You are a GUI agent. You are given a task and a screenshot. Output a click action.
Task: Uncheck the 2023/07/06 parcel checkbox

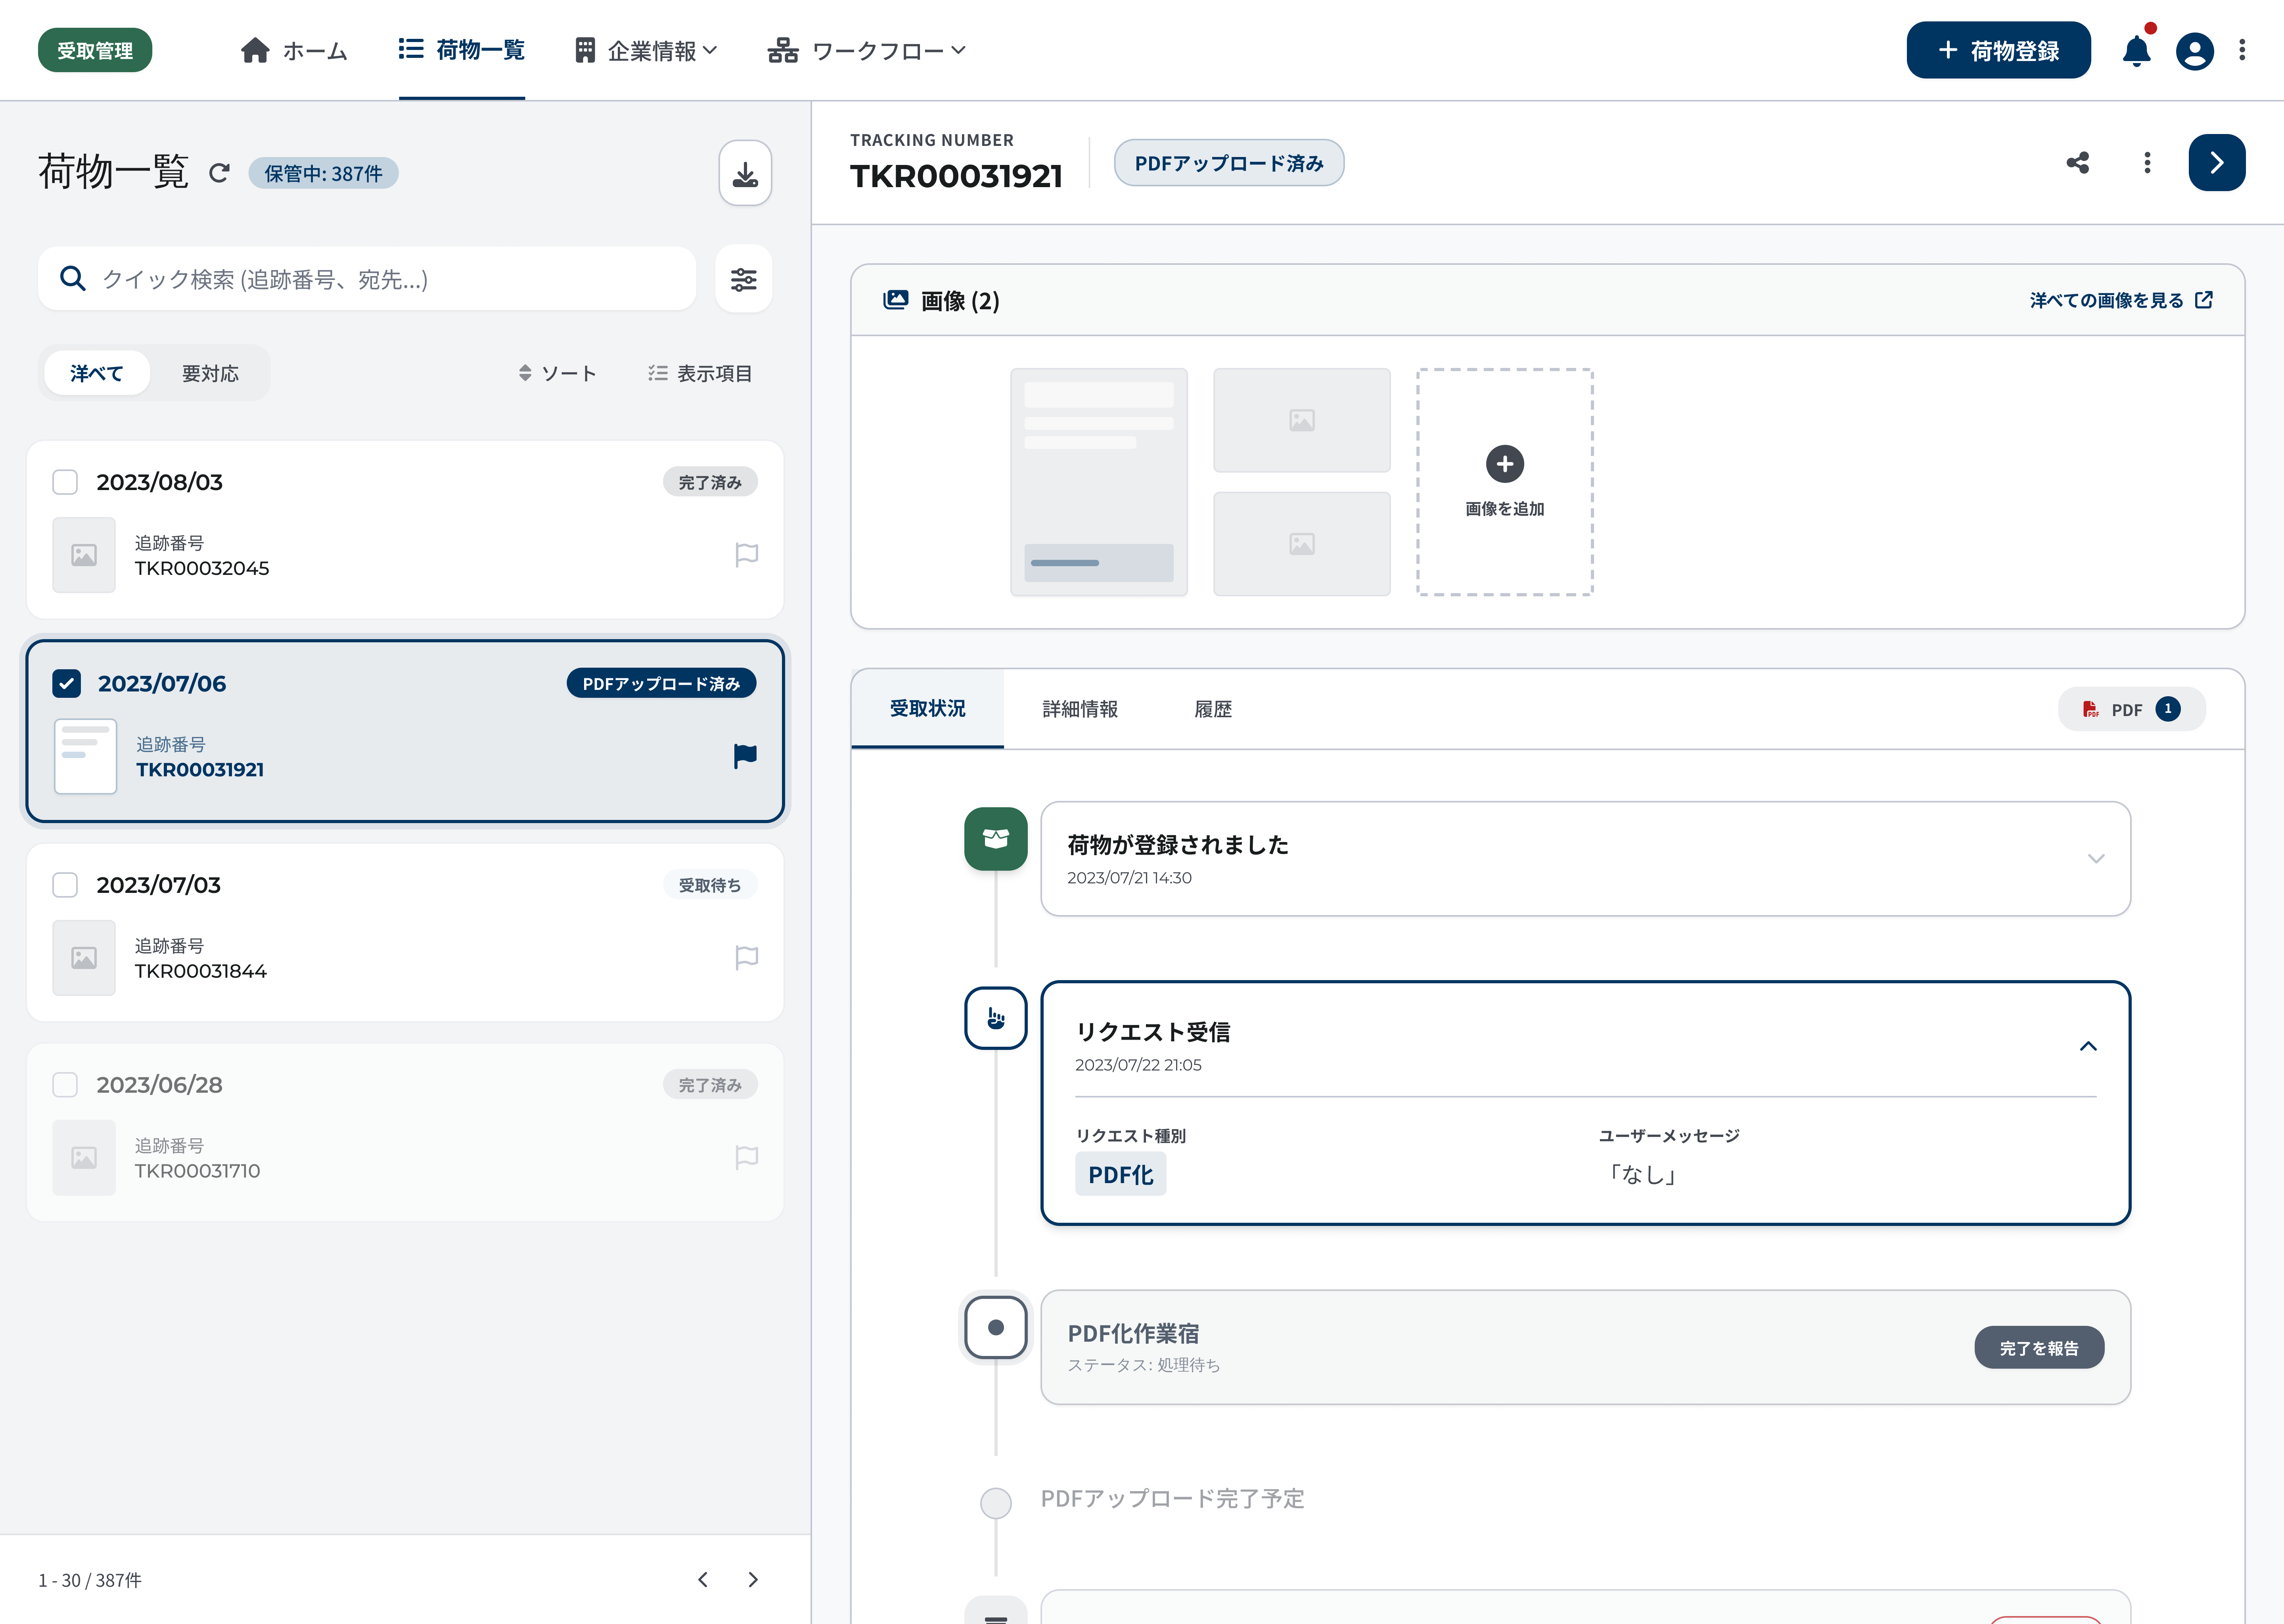66,683
